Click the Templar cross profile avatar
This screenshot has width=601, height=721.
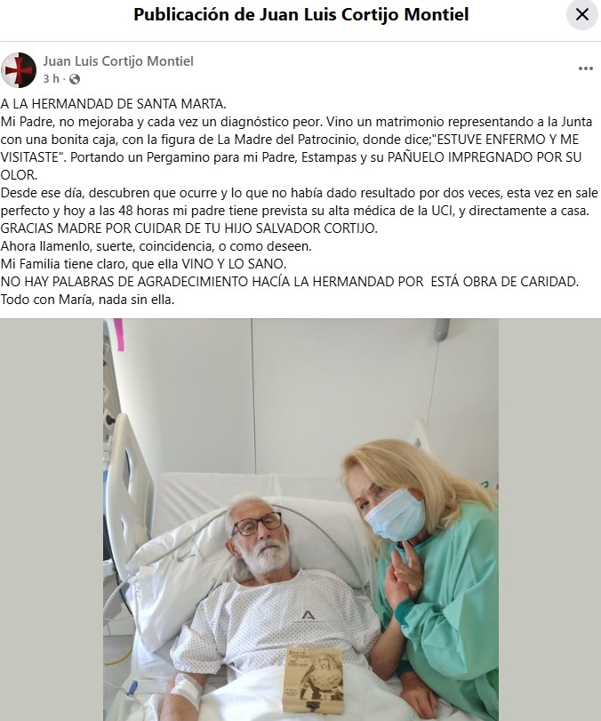point(19,70)
